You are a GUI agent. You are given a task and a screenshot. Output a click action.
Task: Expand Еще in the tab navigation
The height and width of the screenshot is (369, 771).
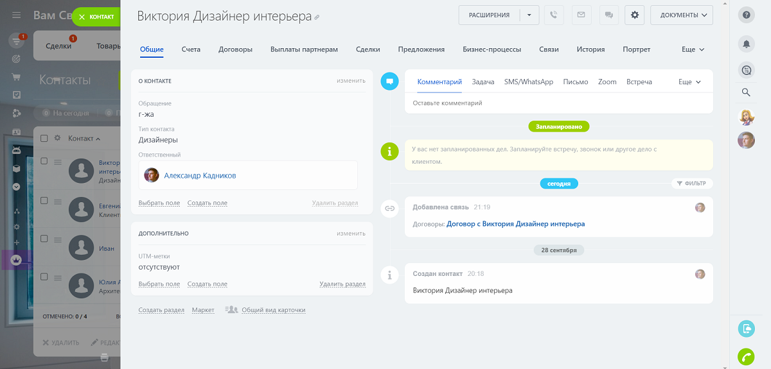(x=693, y=49)
